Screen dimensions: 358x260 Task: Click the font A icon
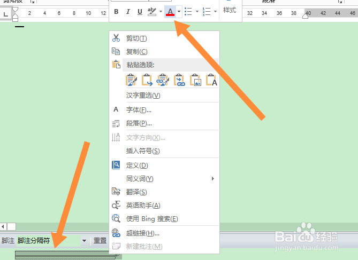[116, 109]
